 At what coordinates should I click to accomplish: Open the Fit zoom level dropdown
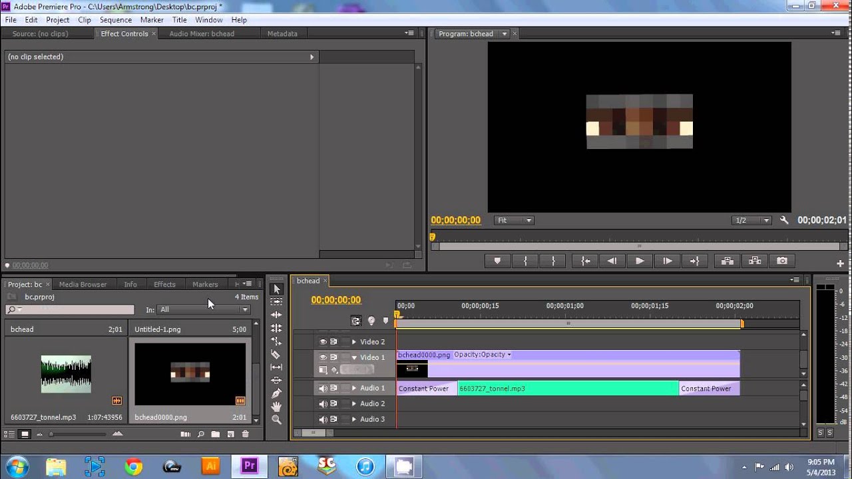[x=514, y=220]
